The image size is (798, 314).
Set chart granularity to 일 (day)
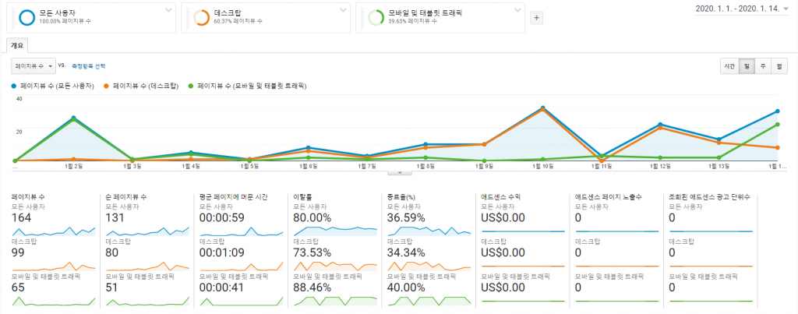point(747,66)
